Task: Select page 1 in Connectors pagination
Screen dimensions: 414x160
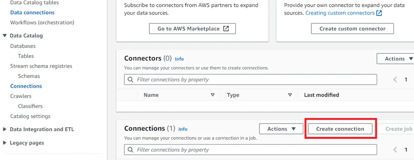Action: (406, 79)
